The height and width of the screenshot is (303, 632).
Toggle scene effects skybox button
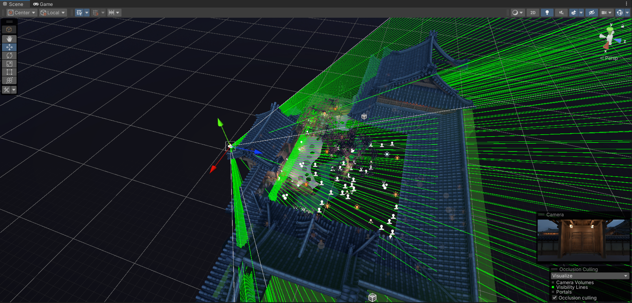[574, 13]
